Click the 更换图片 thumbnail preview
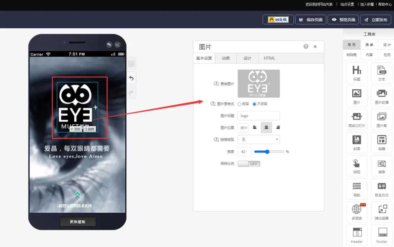The width and height of the screenshot is (394, 247). [x=259, y=84]
